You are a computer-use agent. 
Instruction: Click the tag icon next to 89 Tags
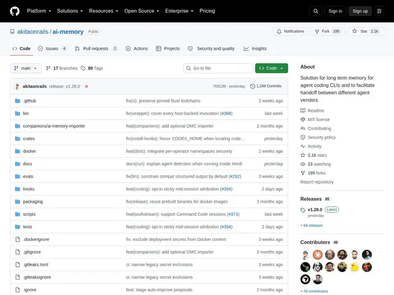(x=83, y=68)
